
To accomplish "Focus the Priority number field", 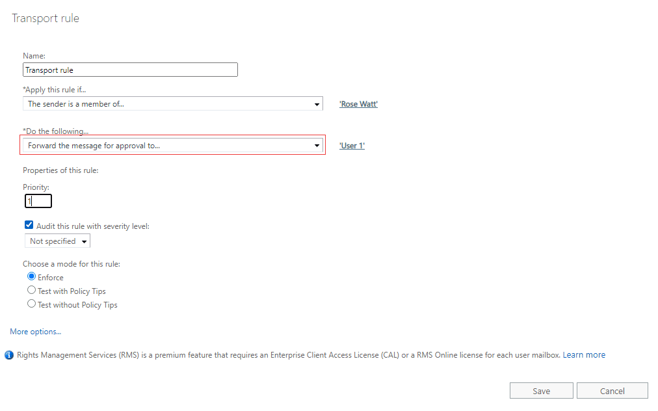I will point(38,201).
